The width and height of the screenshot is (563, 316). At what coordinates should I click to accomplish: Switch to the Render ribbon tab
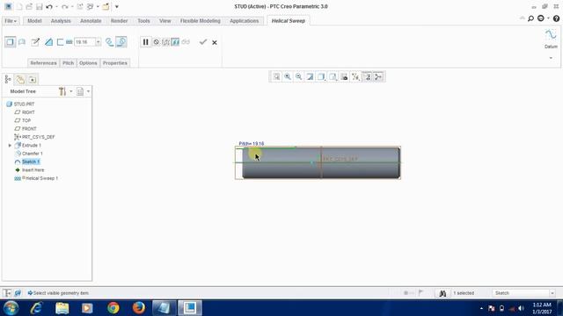pyautogui.click(x=119, y=21)
